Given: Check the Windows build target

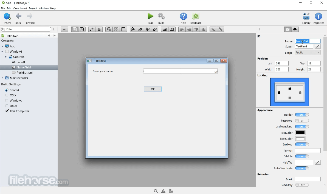Looking at the screenshot, I should [x=7, y=101].
